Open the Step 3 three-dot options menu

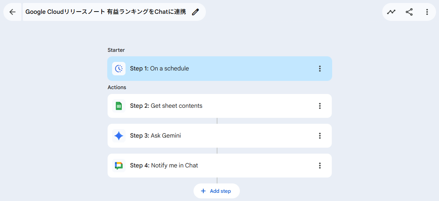coord(320,136)
